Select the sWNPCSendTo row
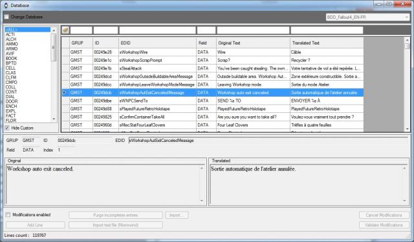The width and height of the screenshot is (414, 242). 213,101
